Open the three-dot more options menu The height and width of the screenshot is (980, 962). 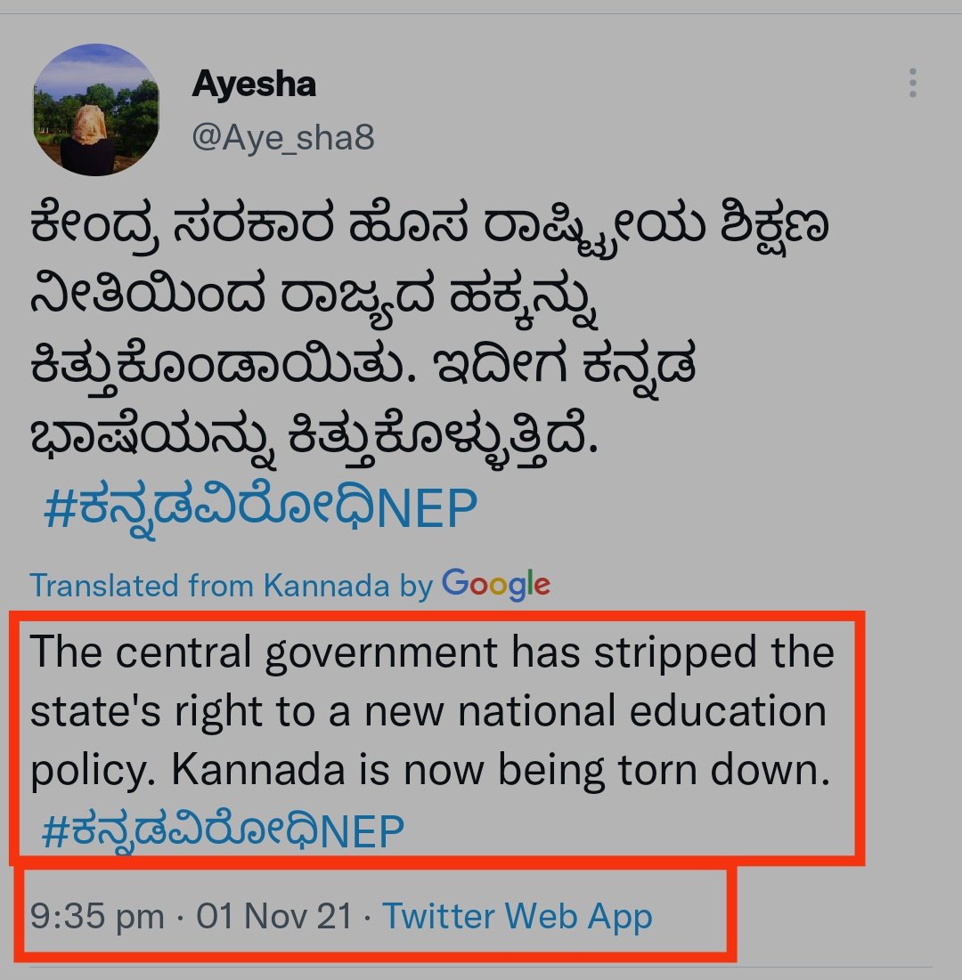click(913, 83)
